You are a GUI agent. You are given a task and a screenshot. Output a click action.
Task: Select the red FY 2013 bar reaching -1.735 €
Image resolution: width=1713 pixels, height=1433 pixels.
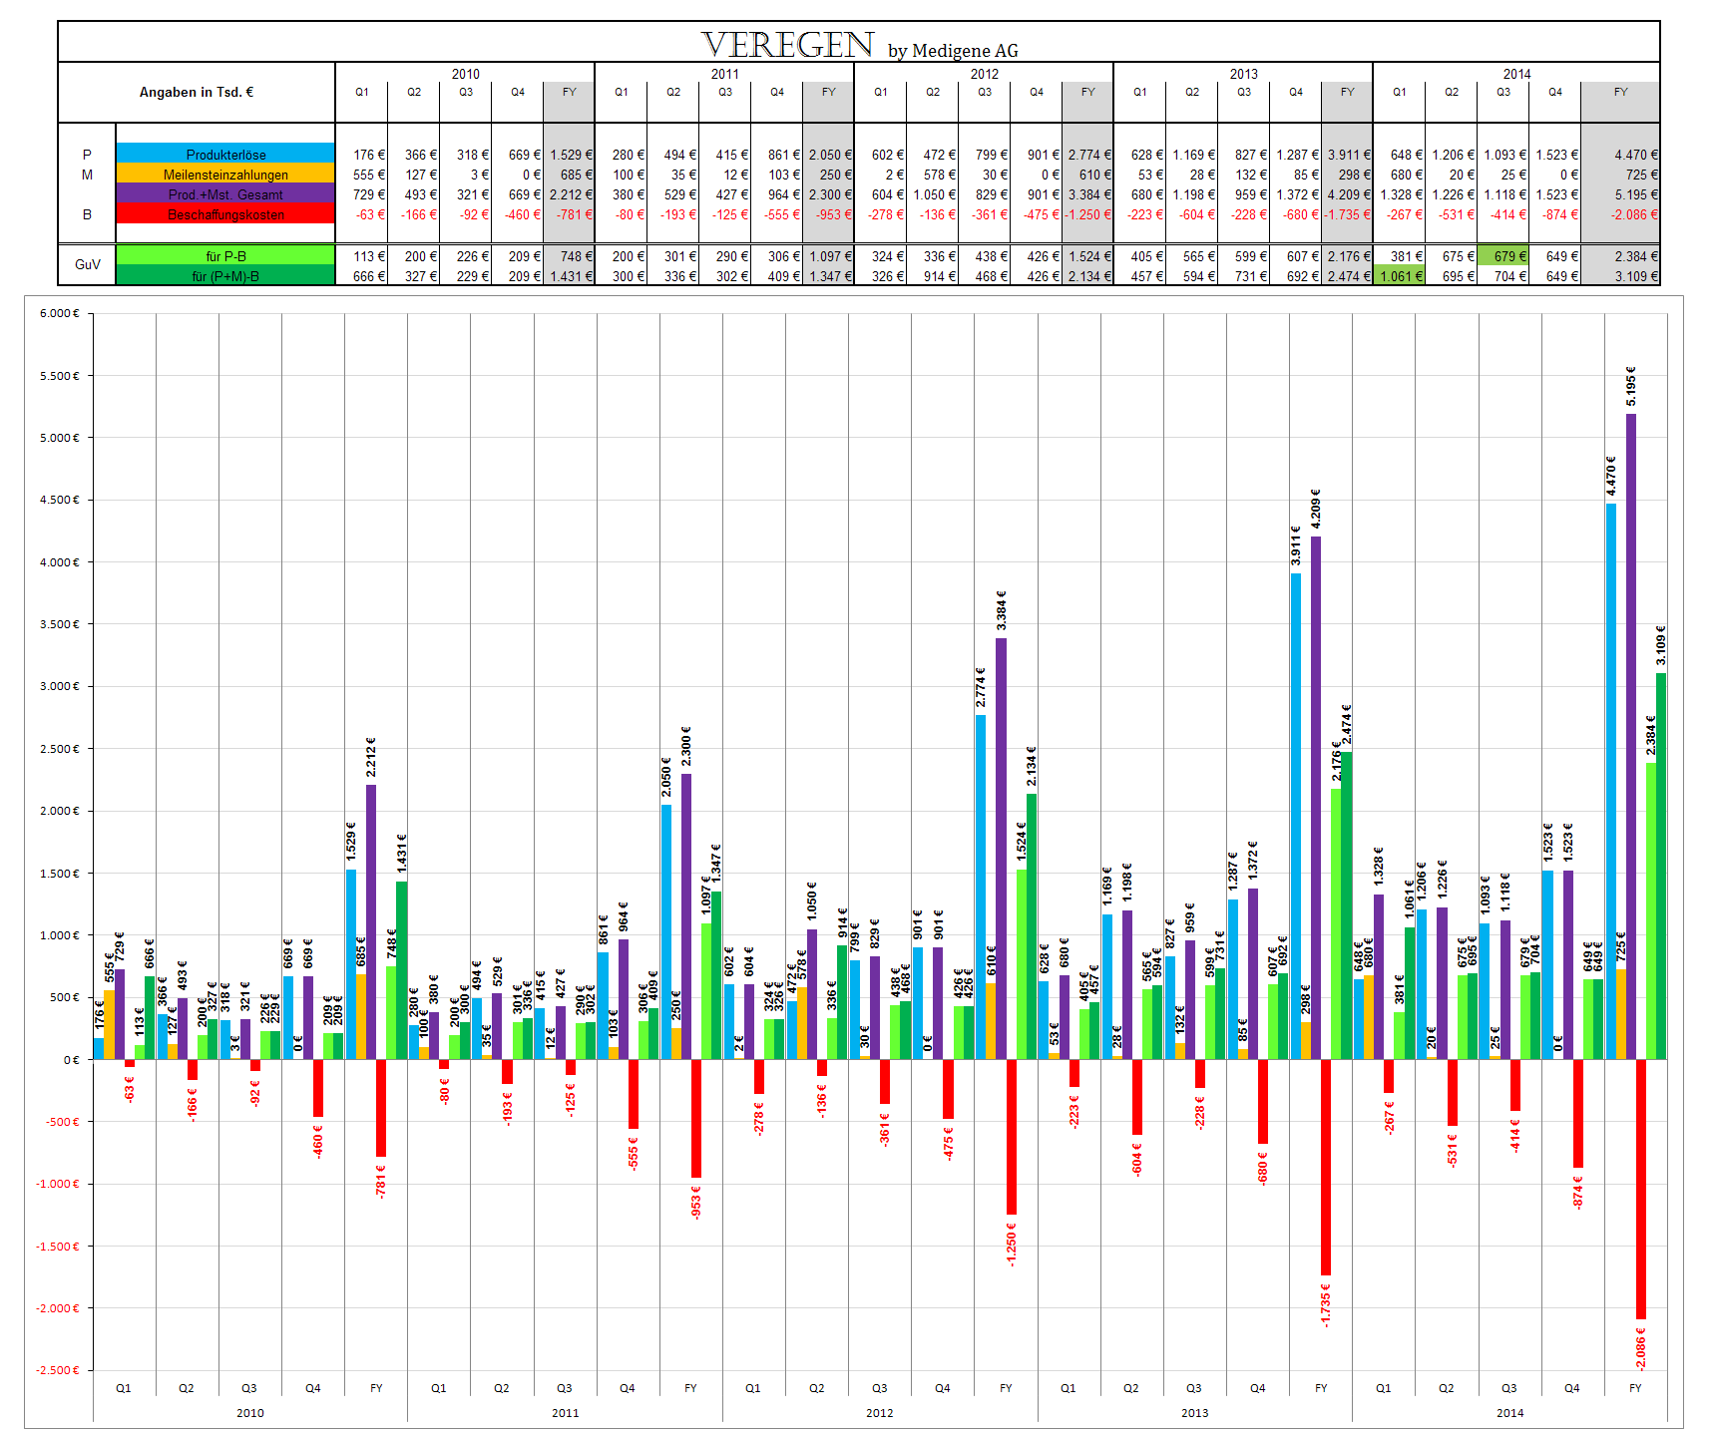1326,1167
